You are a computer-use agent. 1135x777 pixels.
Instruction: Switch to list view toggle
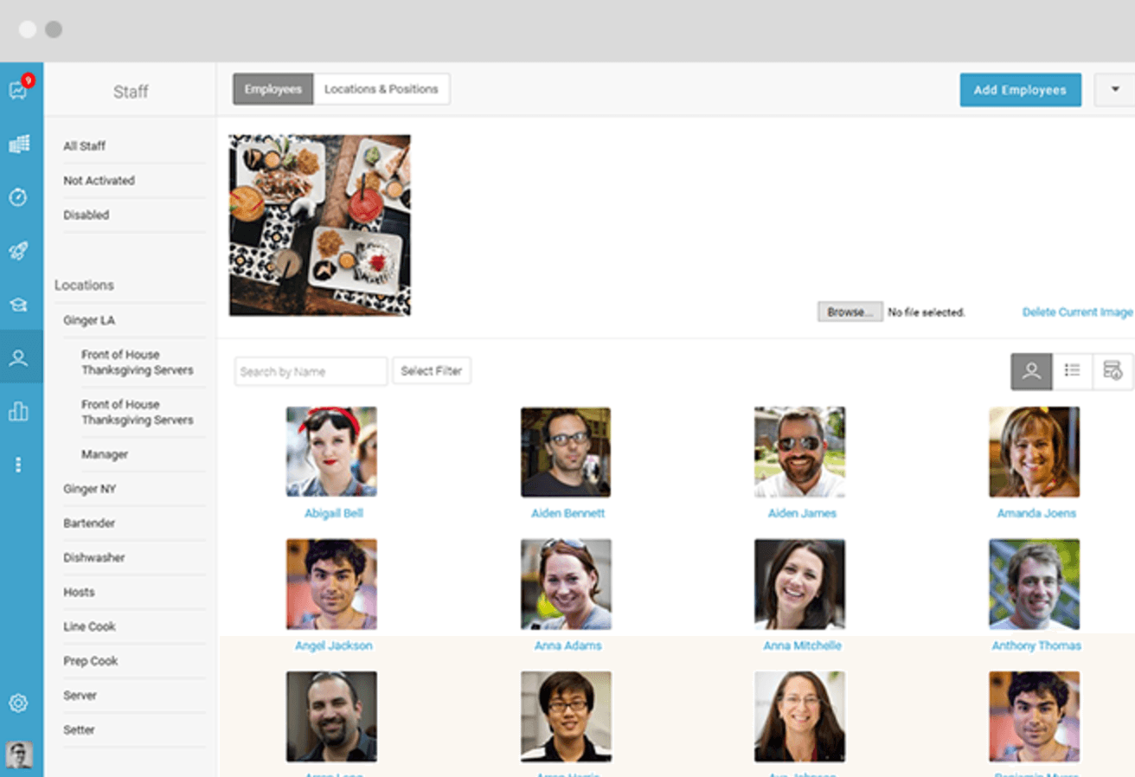point(1073,371)
